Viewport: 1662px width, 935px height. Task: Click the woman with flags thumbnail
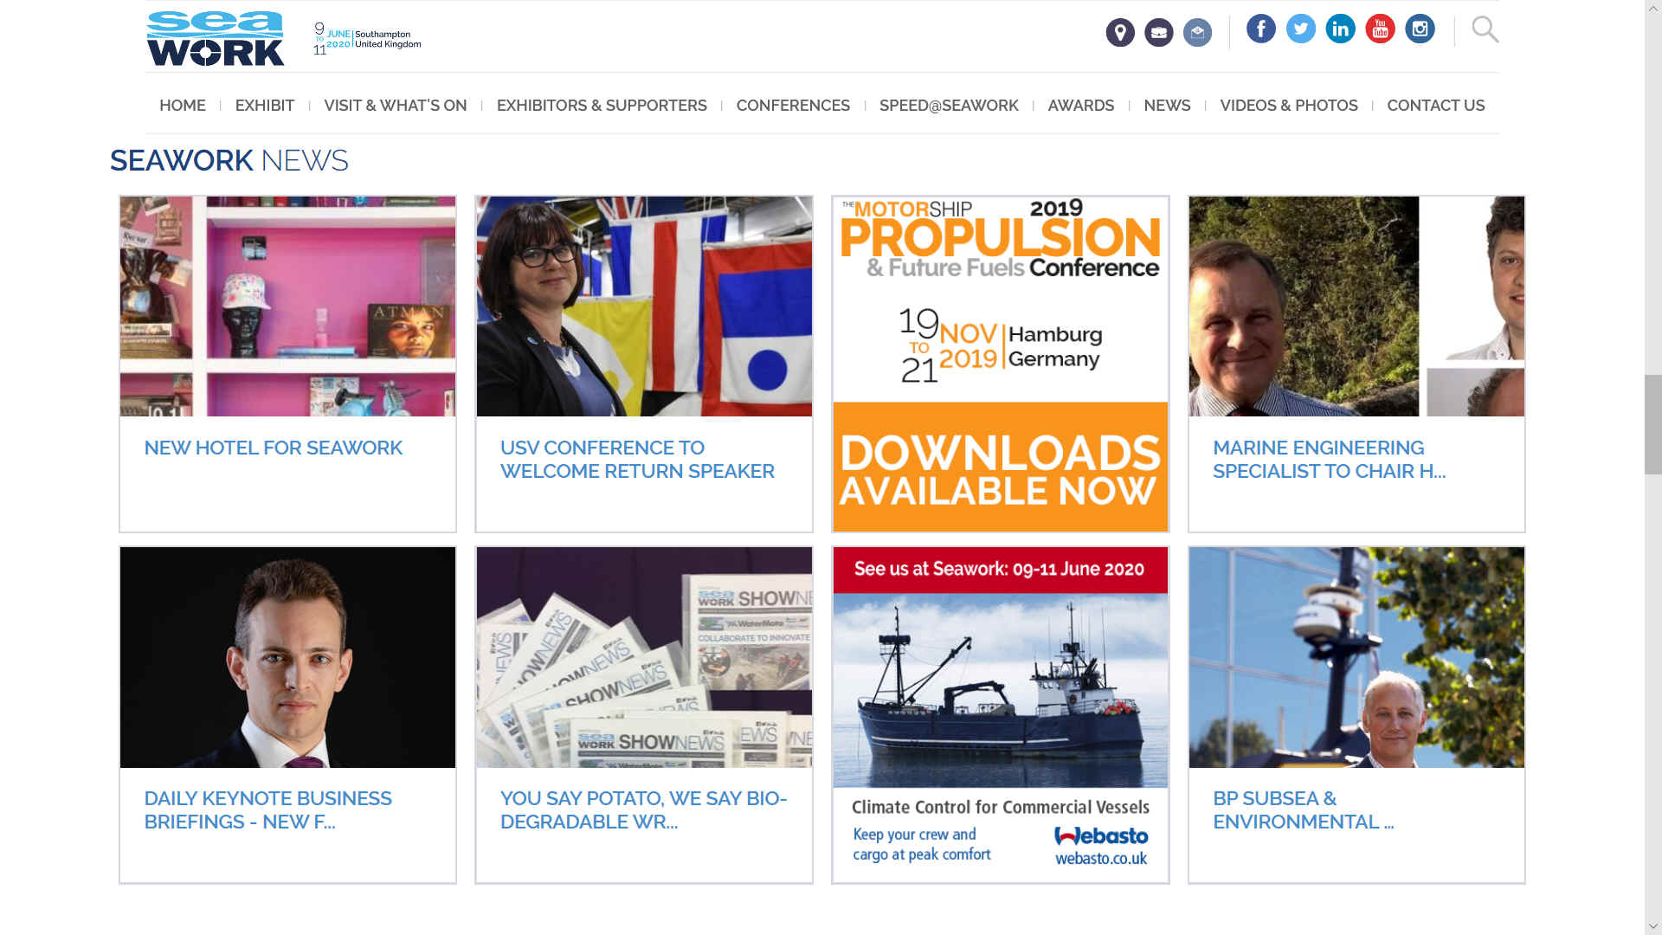pos(644,306)
